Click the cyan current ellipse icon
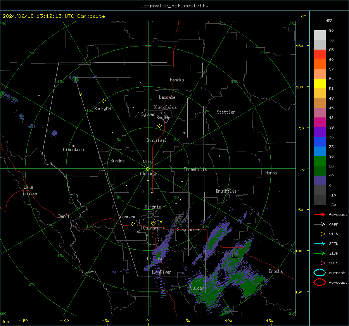Image resolution: width=349 pixels, height=326 pixels. (320, 273)
